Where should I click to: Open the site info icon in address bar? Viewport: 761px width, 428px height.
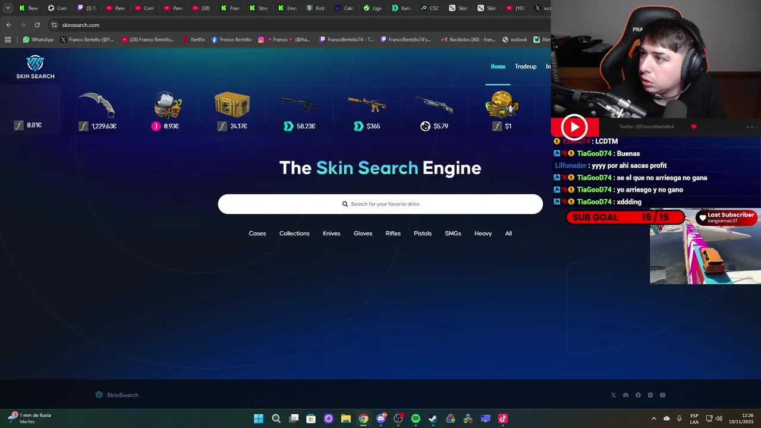[54, 25]
